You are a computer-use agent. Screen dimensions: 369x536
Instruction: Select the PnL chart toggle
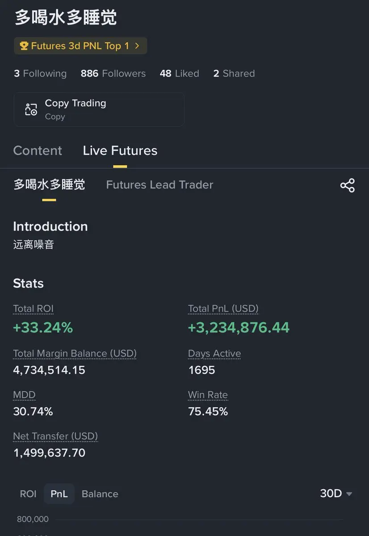[x=59, y=494]
